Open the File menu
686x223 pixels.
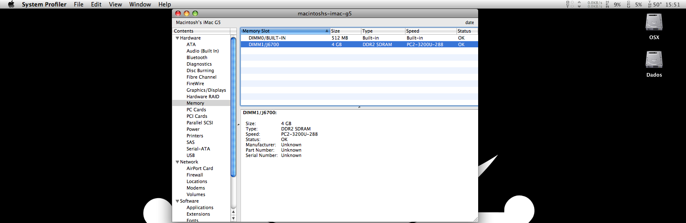(x=79, y=4)
